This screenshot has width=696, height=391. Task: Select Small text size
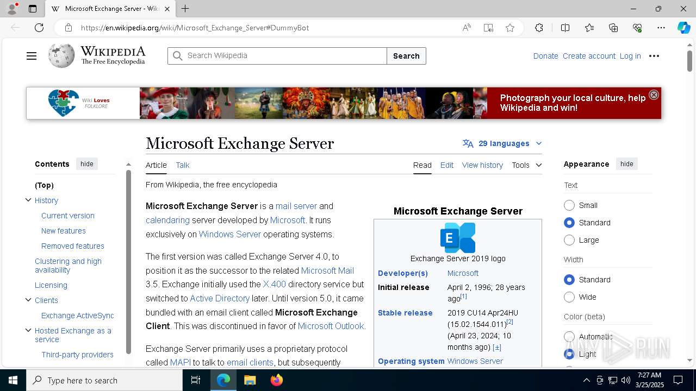pos(569,205)
